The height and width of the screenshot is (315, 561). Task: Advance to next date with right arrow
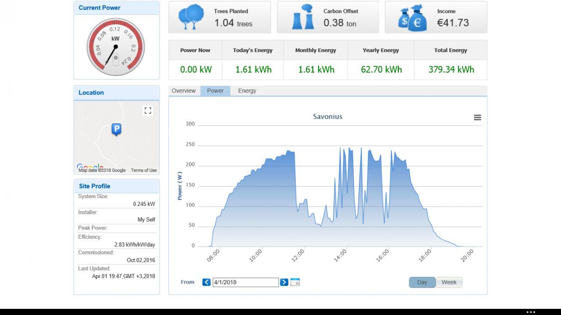pos(284,282)
